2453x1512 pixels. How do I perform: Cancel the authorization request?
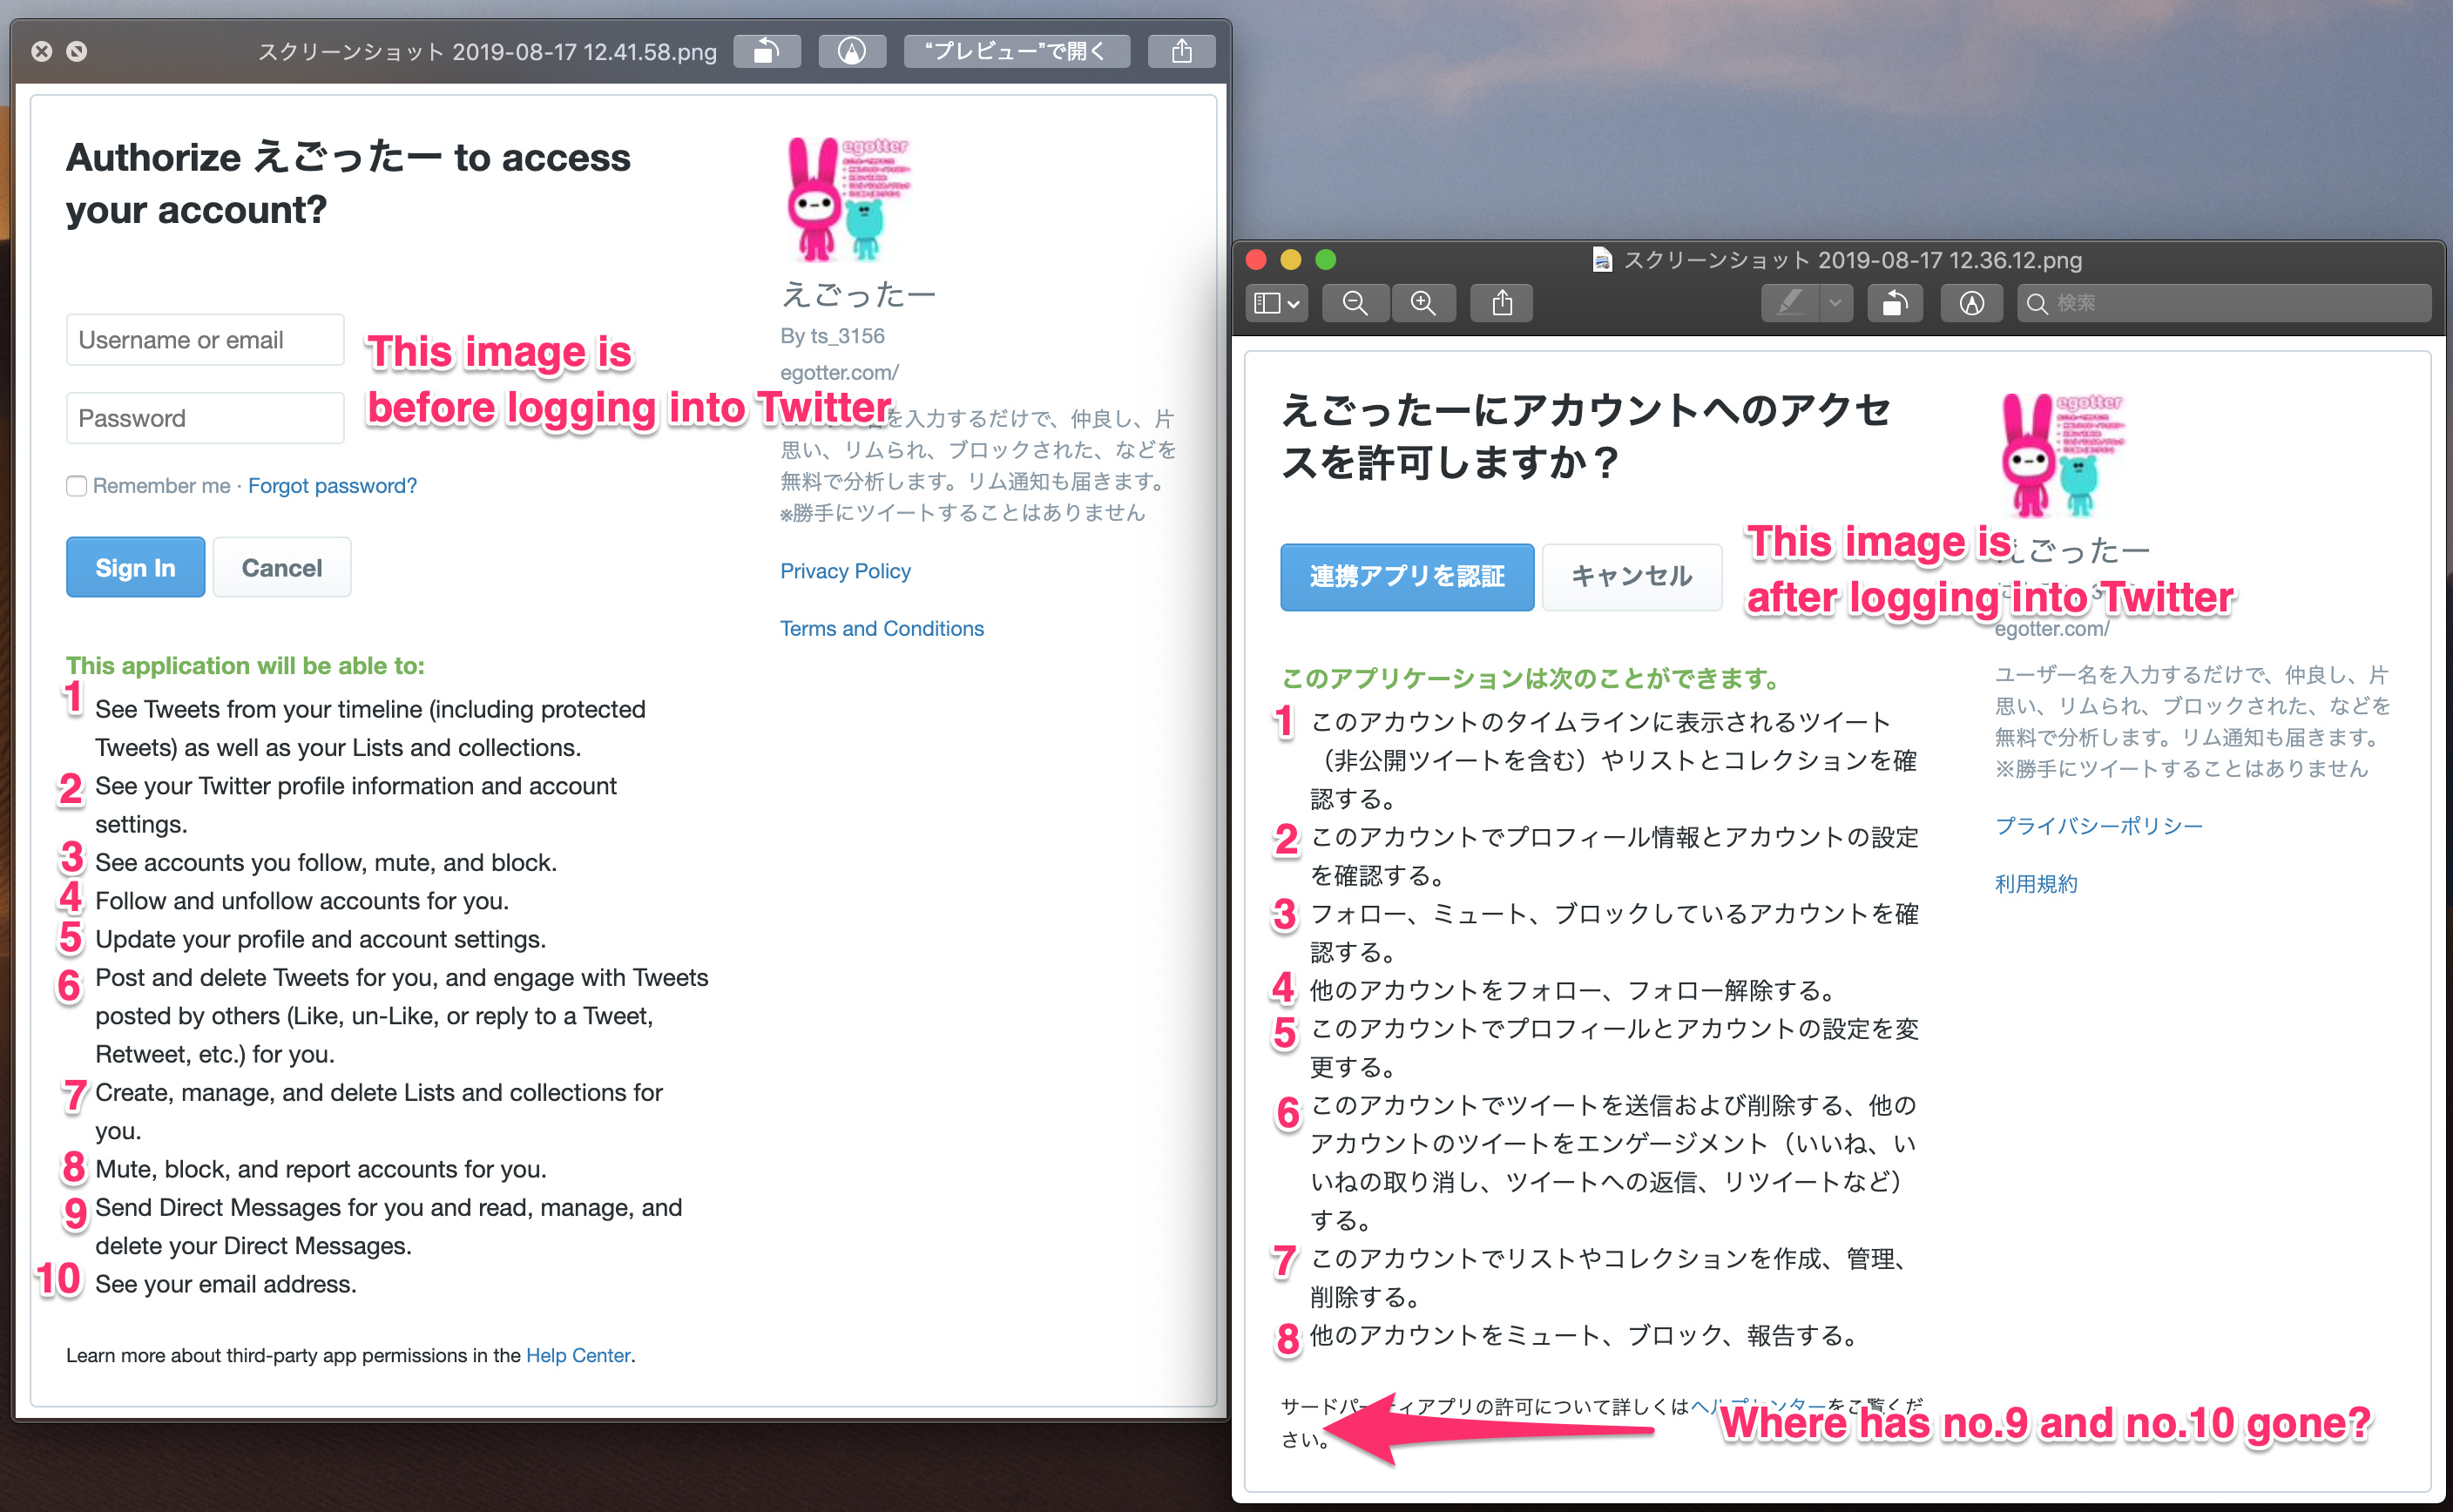pos(281,567)
